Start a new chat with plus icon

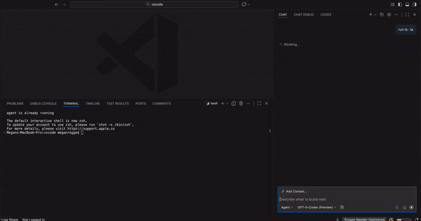point(370,15)
